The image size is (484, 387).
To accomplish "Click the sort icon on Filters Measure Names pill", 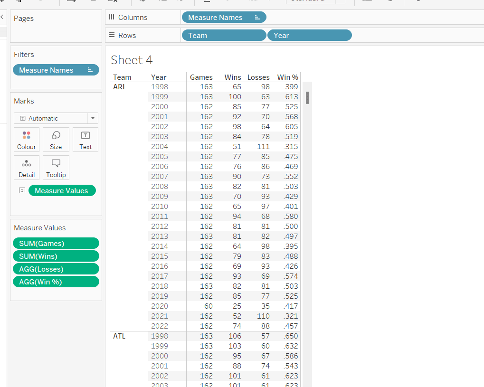I will click(x=90, y=70).
